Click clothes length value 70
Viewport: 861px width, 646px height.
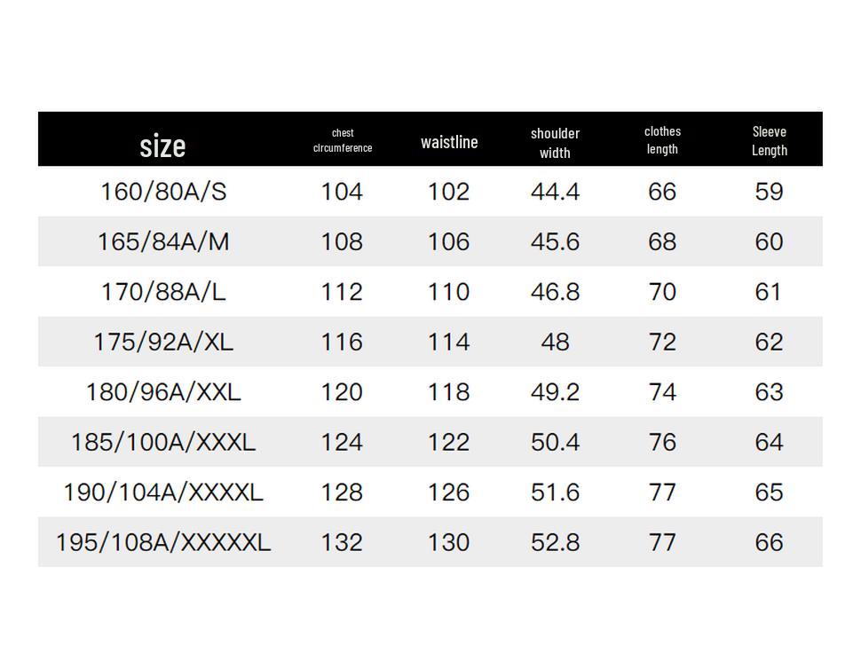pyautogui.click(x=662, y=292)
